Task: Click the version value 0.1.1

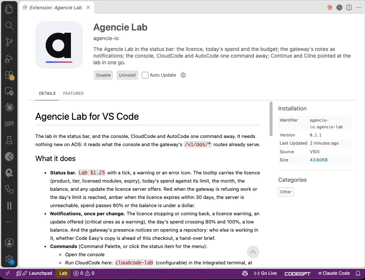Action: [315, 135]
